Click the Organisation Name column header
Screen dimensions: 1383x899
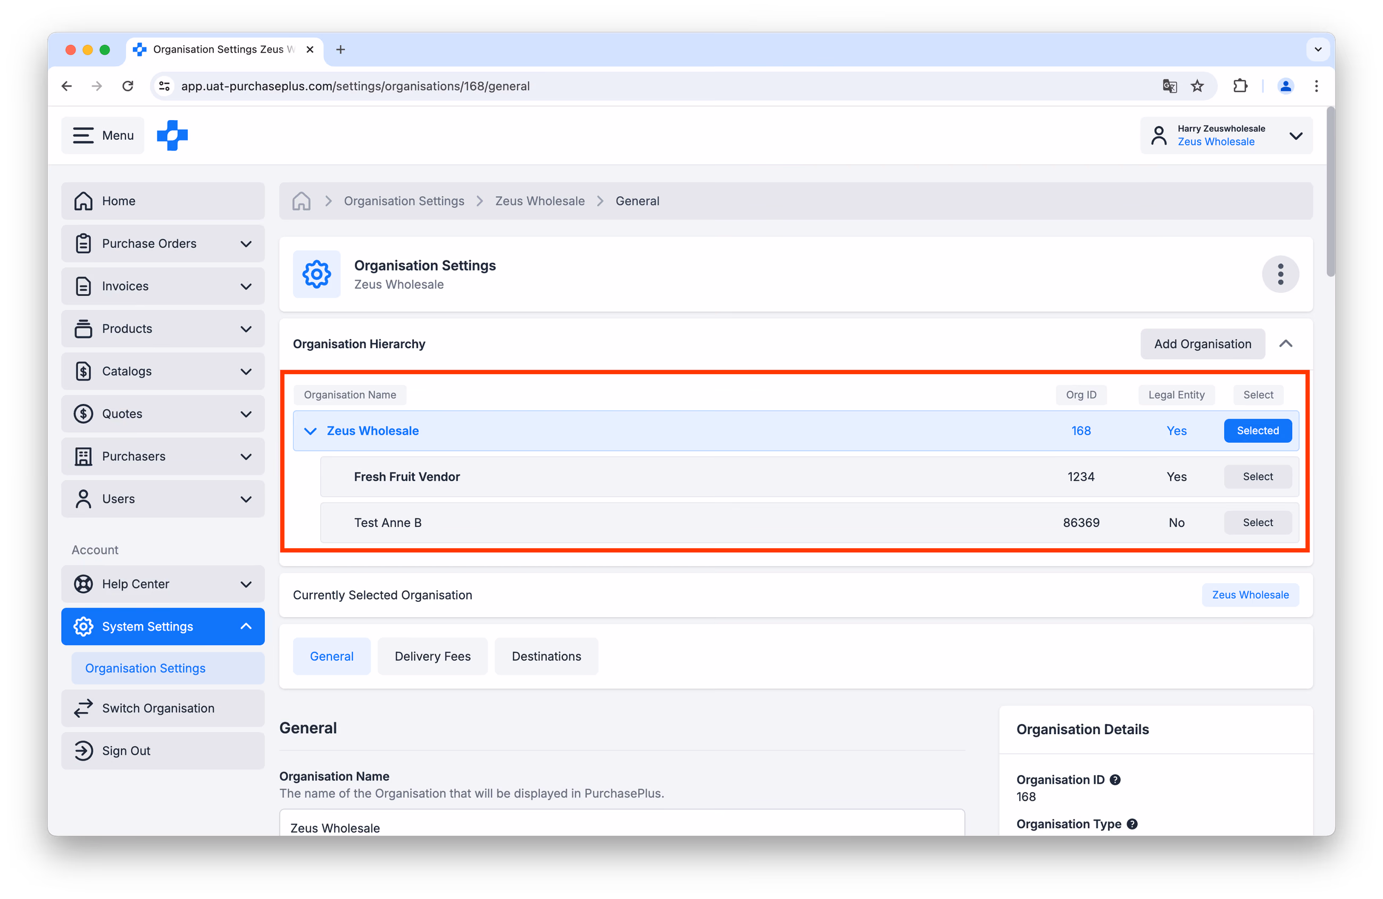(349, 395)
